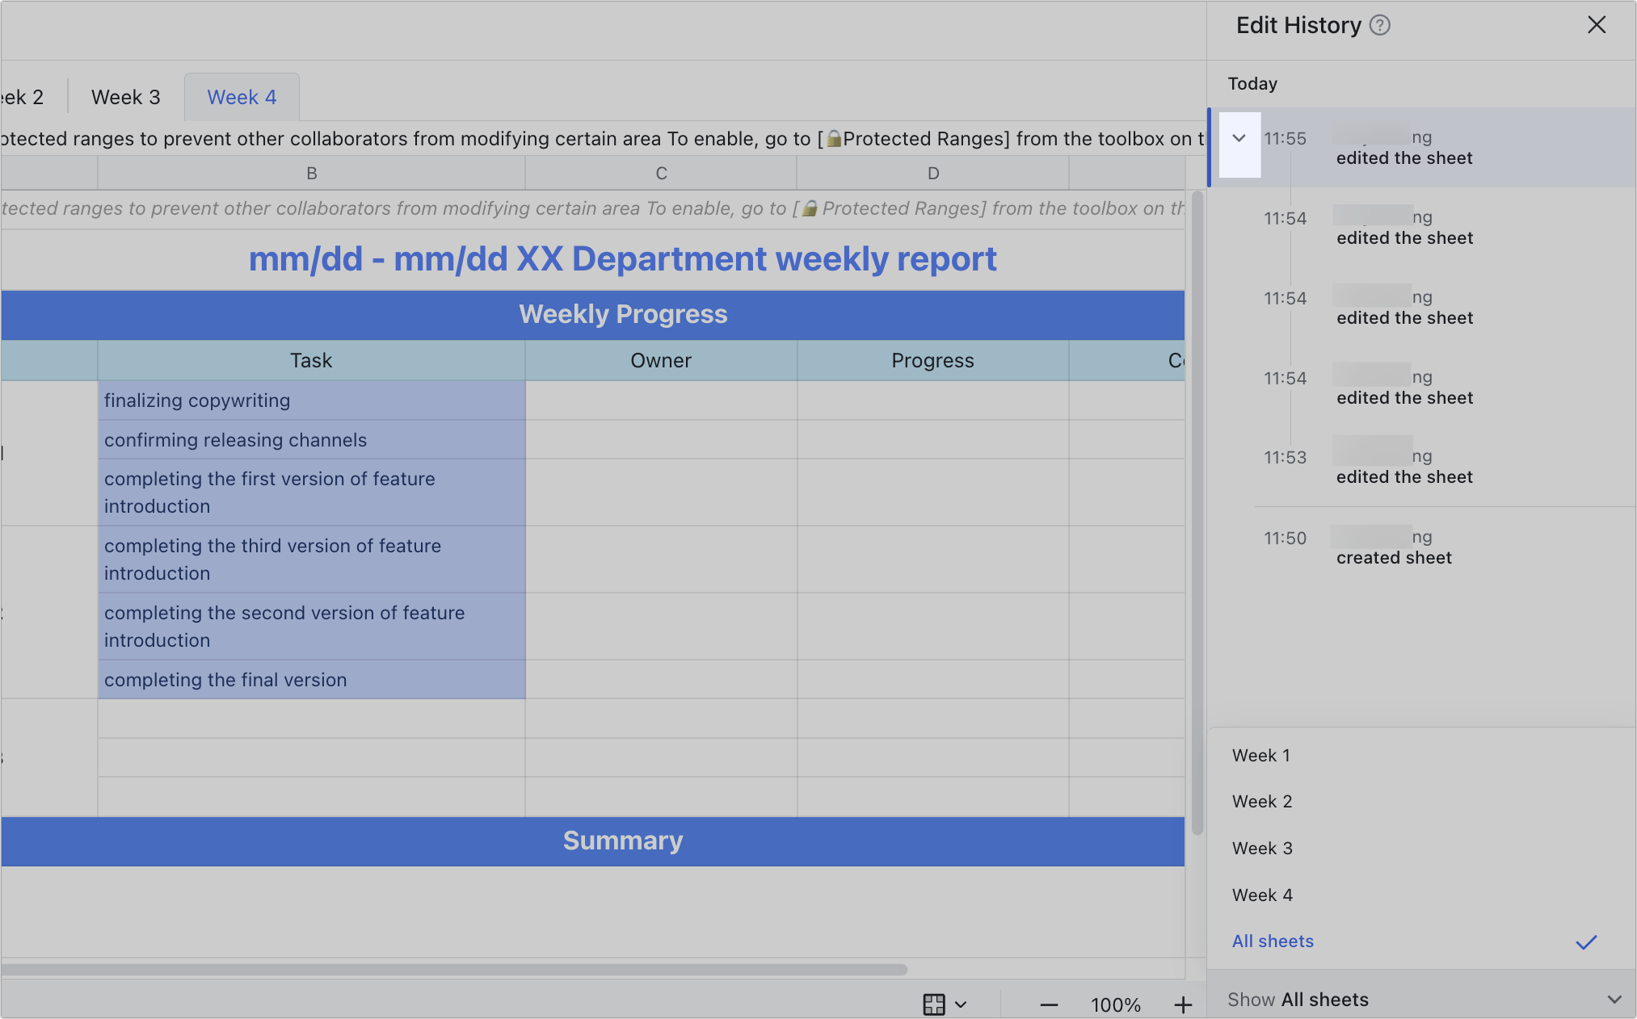Filter edit history to Week 1
1637x1019 pixels.
point(1260,755)
